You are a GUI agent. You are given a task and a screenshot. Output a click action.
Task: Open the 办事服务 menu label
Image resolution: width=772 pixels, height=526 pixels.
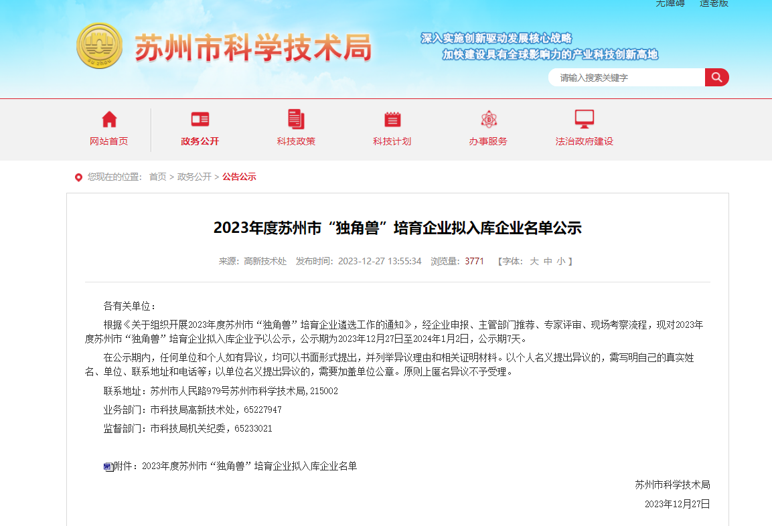tap(488, 141)
